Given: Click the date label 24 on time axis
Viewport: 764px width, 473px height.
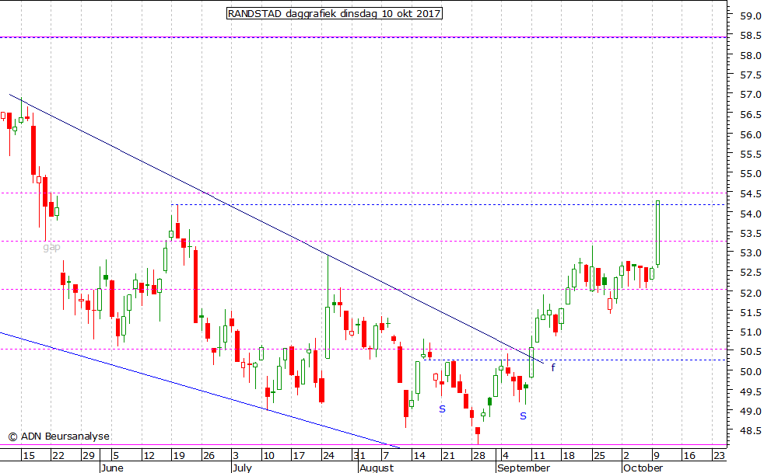Looking at the screenshot, I should pyautogui.click(x=328, y=456).
